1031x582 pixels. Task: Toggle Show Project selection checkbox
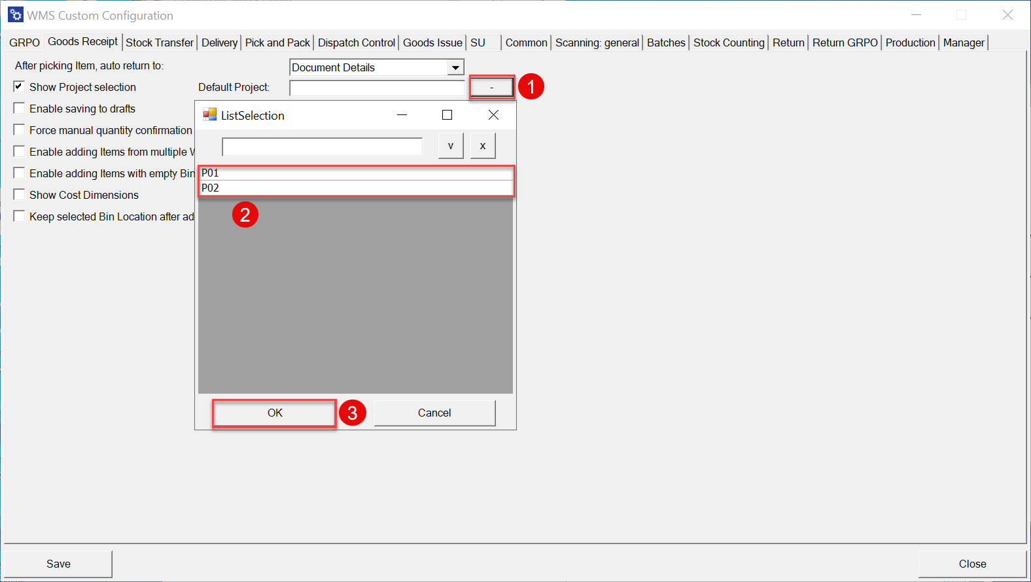pos(20,86)
